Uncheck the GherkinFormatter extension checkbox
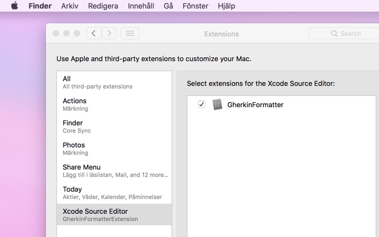379x237 pixels. click(x=201, y=104)
